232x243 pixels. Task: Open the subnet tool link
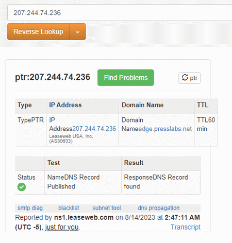coord(107,208)
